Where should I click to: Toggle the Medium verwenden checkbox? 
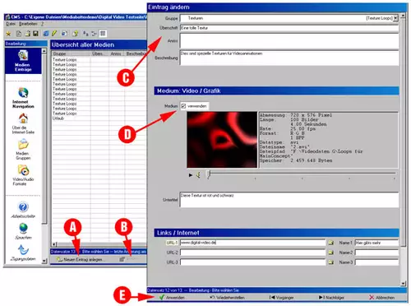pyautogui.click(x=183, y=106)
